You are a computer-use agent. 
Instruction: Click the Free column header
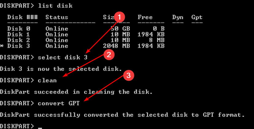coord(145,17)
